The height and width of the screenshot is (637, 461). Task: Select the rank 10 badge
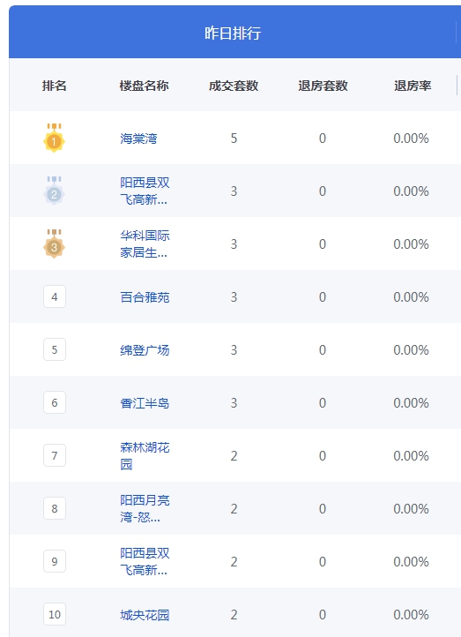click(55, 614)
